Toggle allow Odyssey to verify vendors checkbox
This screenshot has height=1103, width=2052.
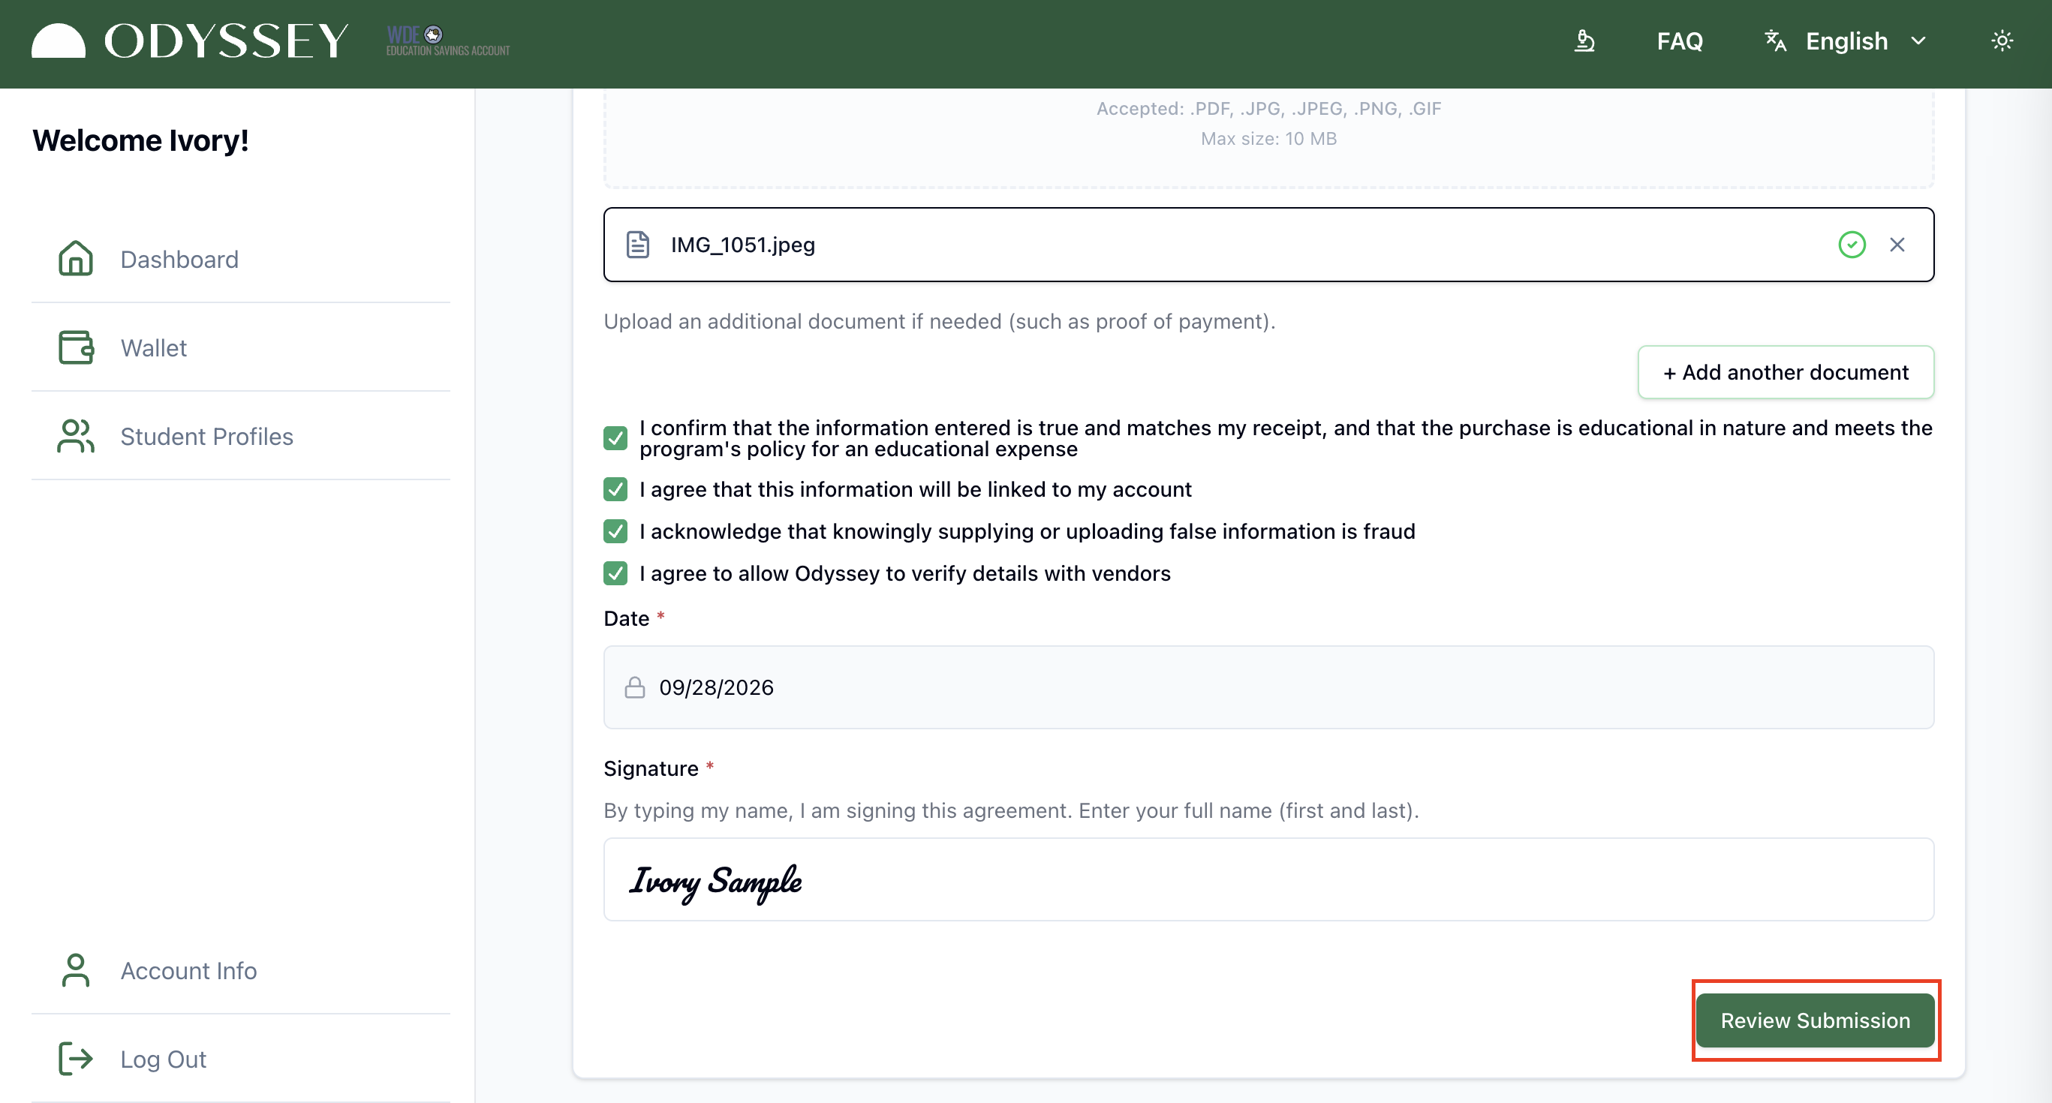point(615,573)
